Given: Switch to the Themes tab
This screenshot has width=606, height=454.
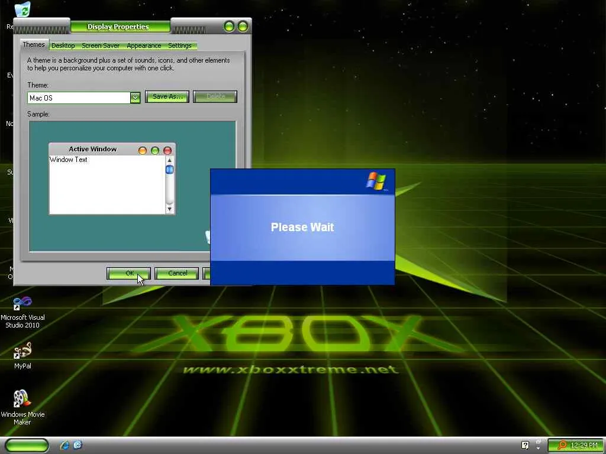Looking at the screenshot, I should [34, 44].
